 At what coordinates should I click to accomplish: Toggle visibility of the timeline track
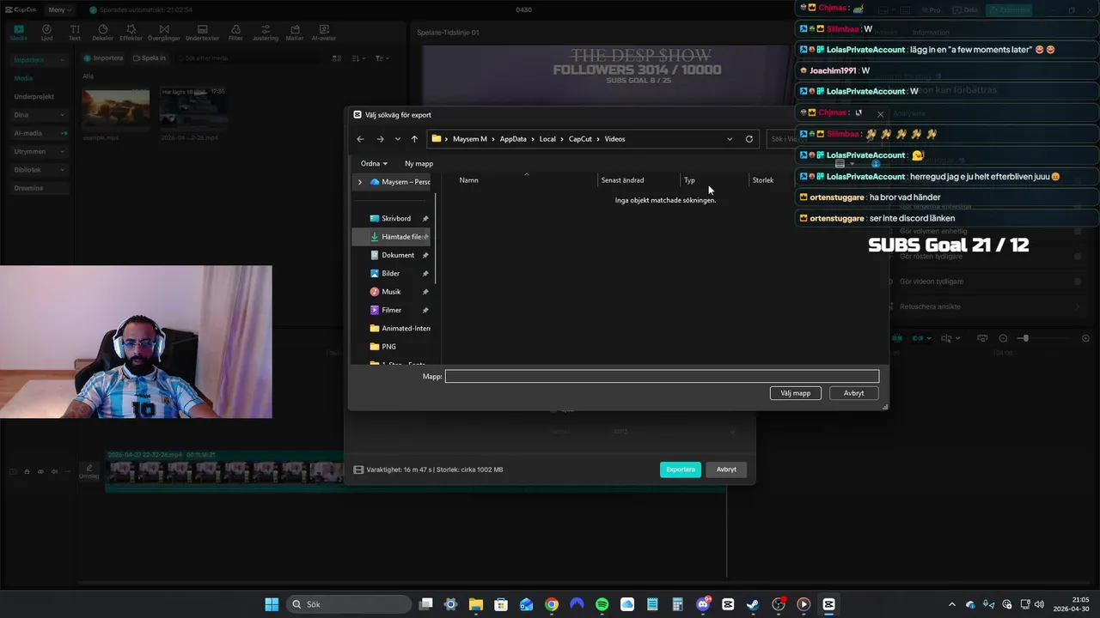[40, 471]
